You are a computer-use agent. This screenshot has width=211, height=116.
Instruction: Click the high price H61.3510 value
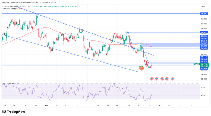click(44, 6)
